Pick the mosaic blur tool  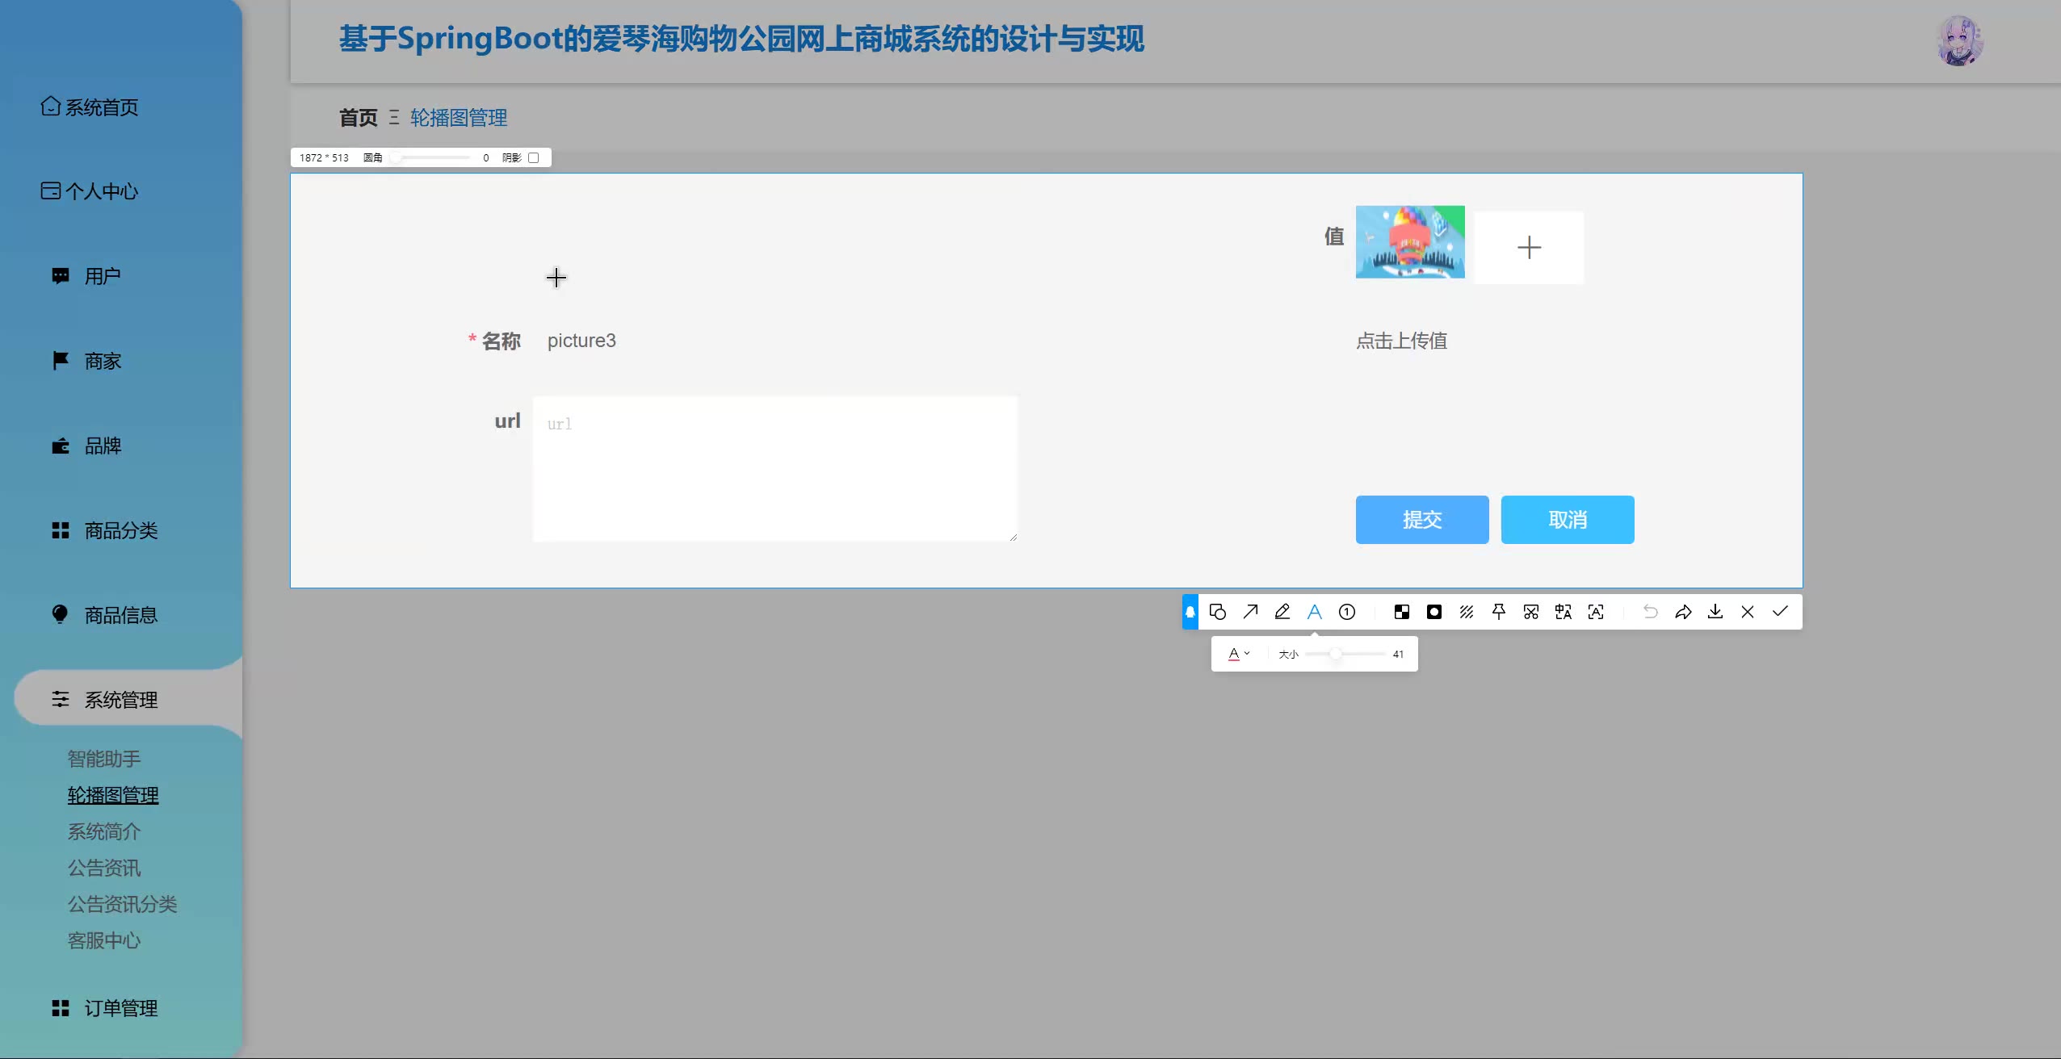1402,612
